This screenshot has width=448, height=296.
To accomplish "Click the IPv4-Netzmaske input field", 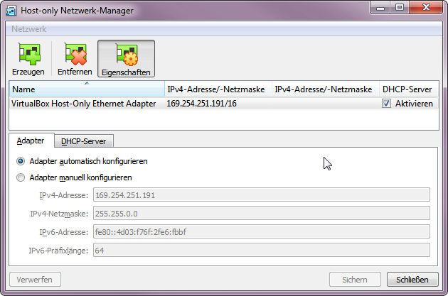I will point(262,214).
